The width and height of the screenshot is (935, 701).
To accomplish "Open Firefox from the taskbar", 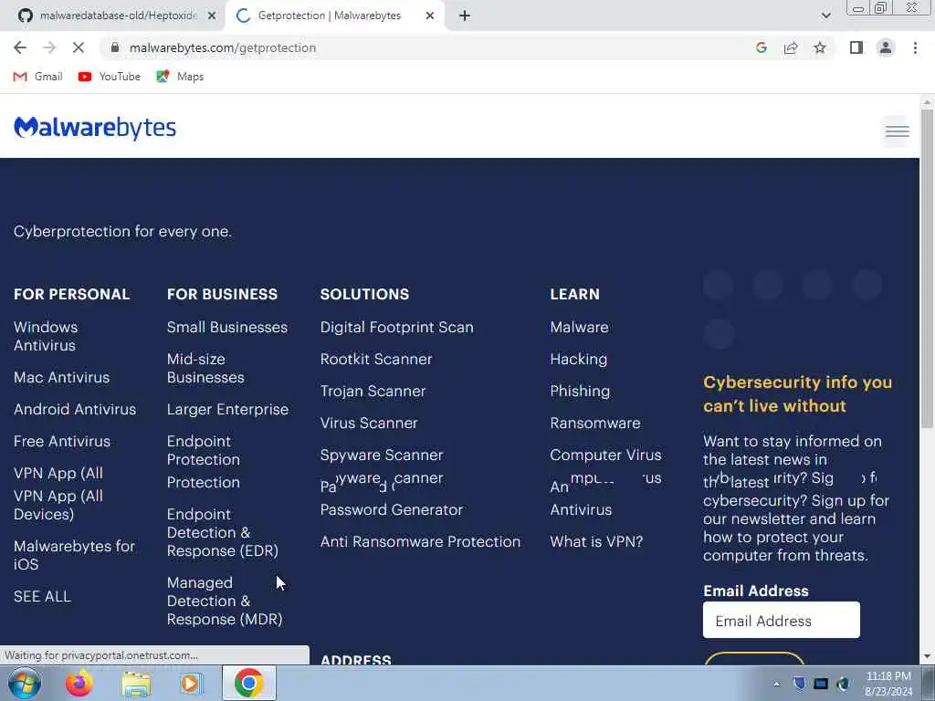I will (x=79, y=683).
